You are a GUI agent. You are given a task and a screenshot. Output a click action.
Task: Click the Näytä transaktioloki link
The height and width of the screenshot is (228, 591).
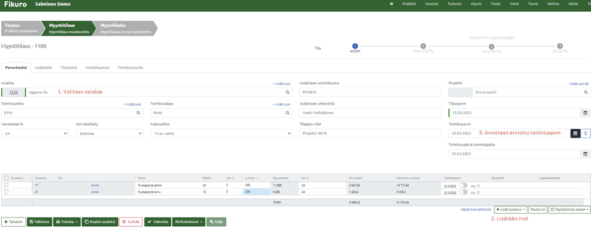476,210
